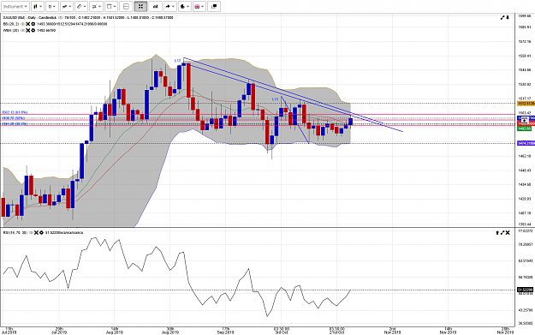Viewport: 535px width, 335px height.
Task: Click main chart pane resize arrow icon
Action: click(502, 17)
